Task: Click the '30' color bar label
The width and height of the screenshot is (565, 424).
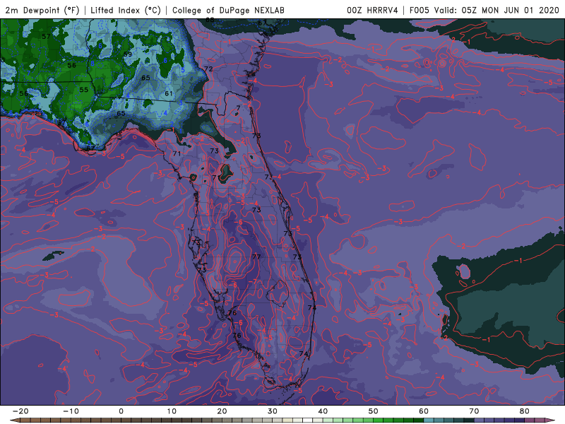Action: point(273,411)
